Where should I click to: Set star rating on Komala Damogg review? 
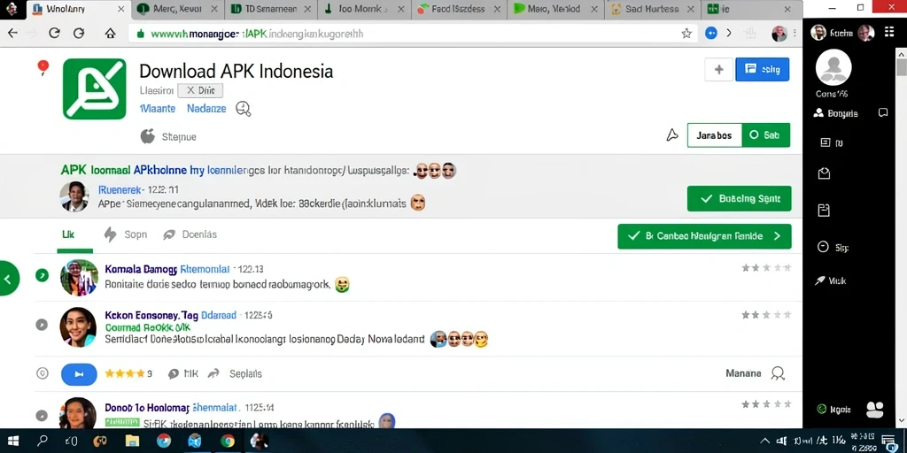coord(766,267)
